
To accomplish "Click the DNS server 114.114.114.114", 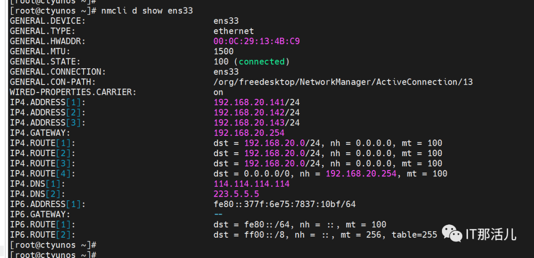I will (x=251, y=184).
